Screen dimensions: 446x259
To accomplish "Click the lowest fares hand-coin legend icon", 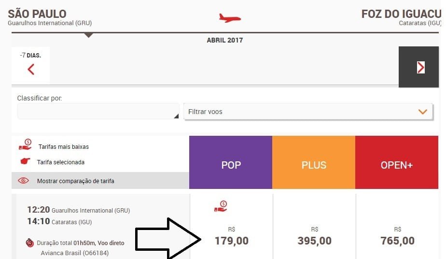I will coord(25,144).
